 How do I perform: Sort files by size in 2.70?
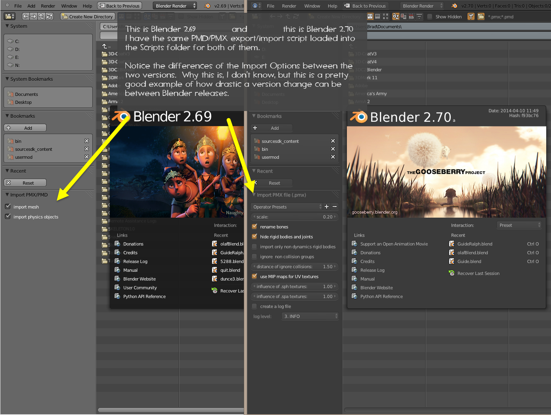419,16
